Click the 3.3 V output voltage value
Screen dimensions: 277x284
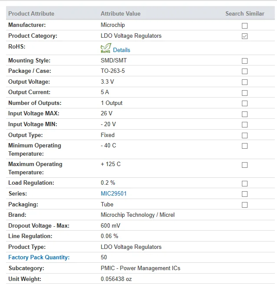tap(108, 82)
